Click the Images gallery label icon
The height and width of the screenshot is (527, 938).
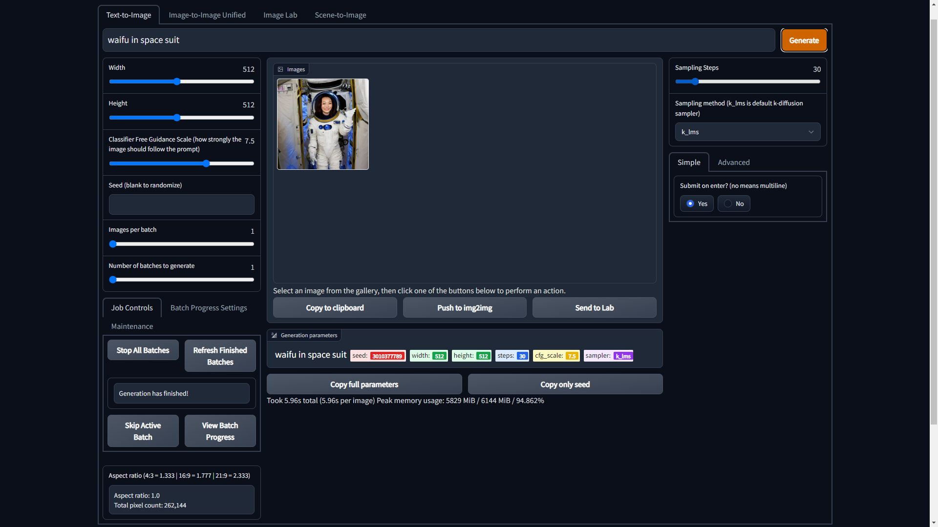(280, 69)
